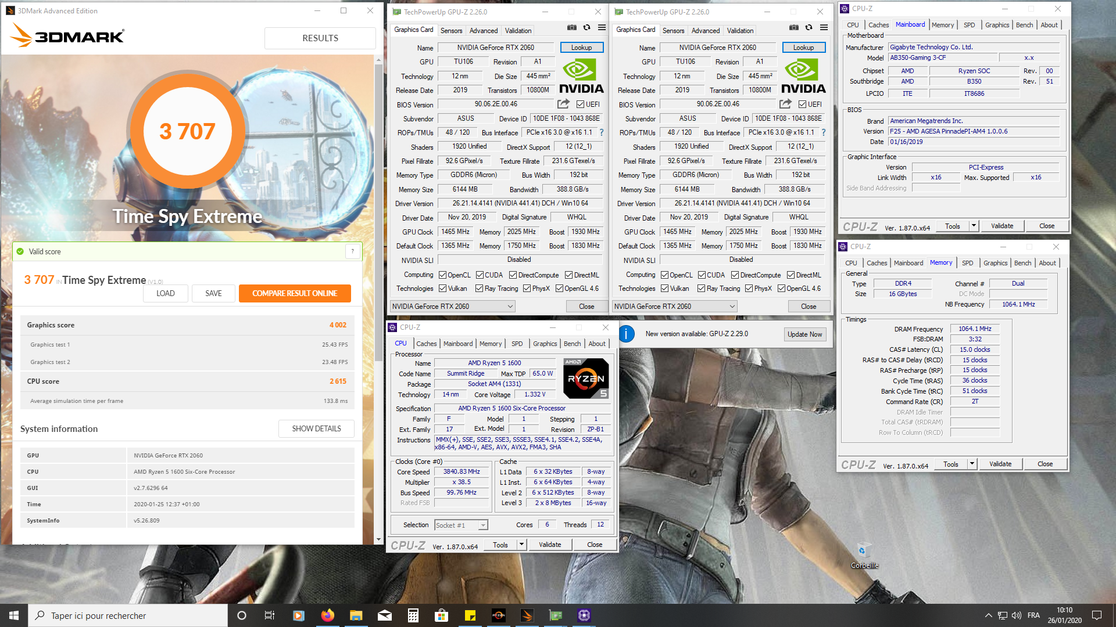Launch Firefox from the taskbar

[327, 615]
